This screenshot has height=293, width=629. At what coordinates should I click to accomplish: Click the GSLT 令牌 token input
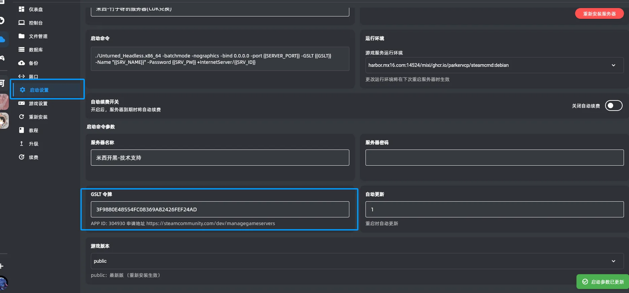[x=220, y=209]
